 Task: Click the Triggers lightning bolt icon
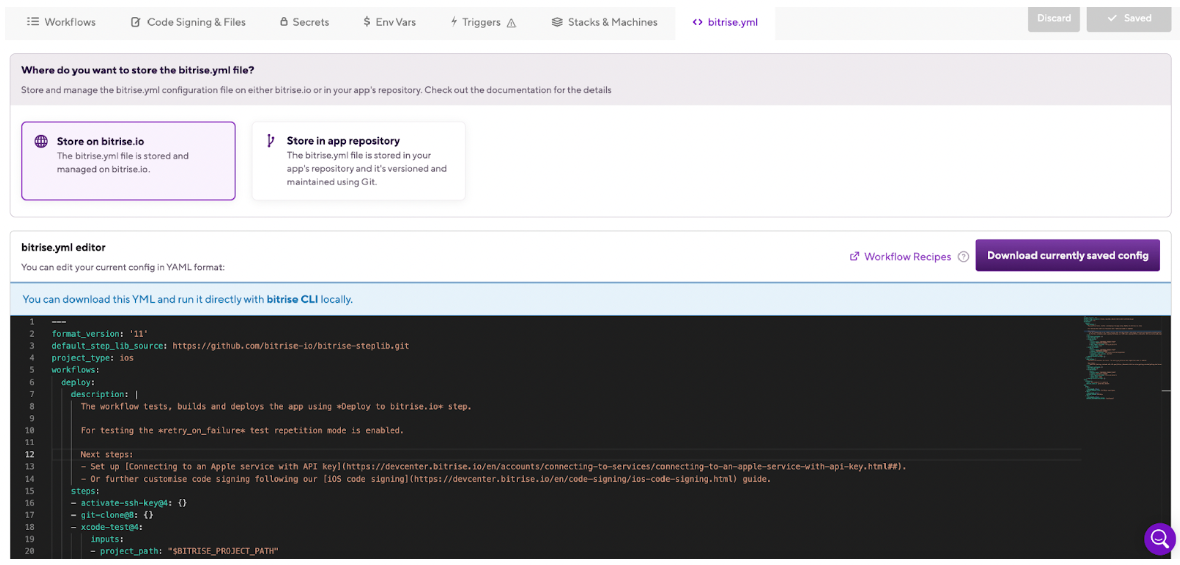tap(454, 21)
